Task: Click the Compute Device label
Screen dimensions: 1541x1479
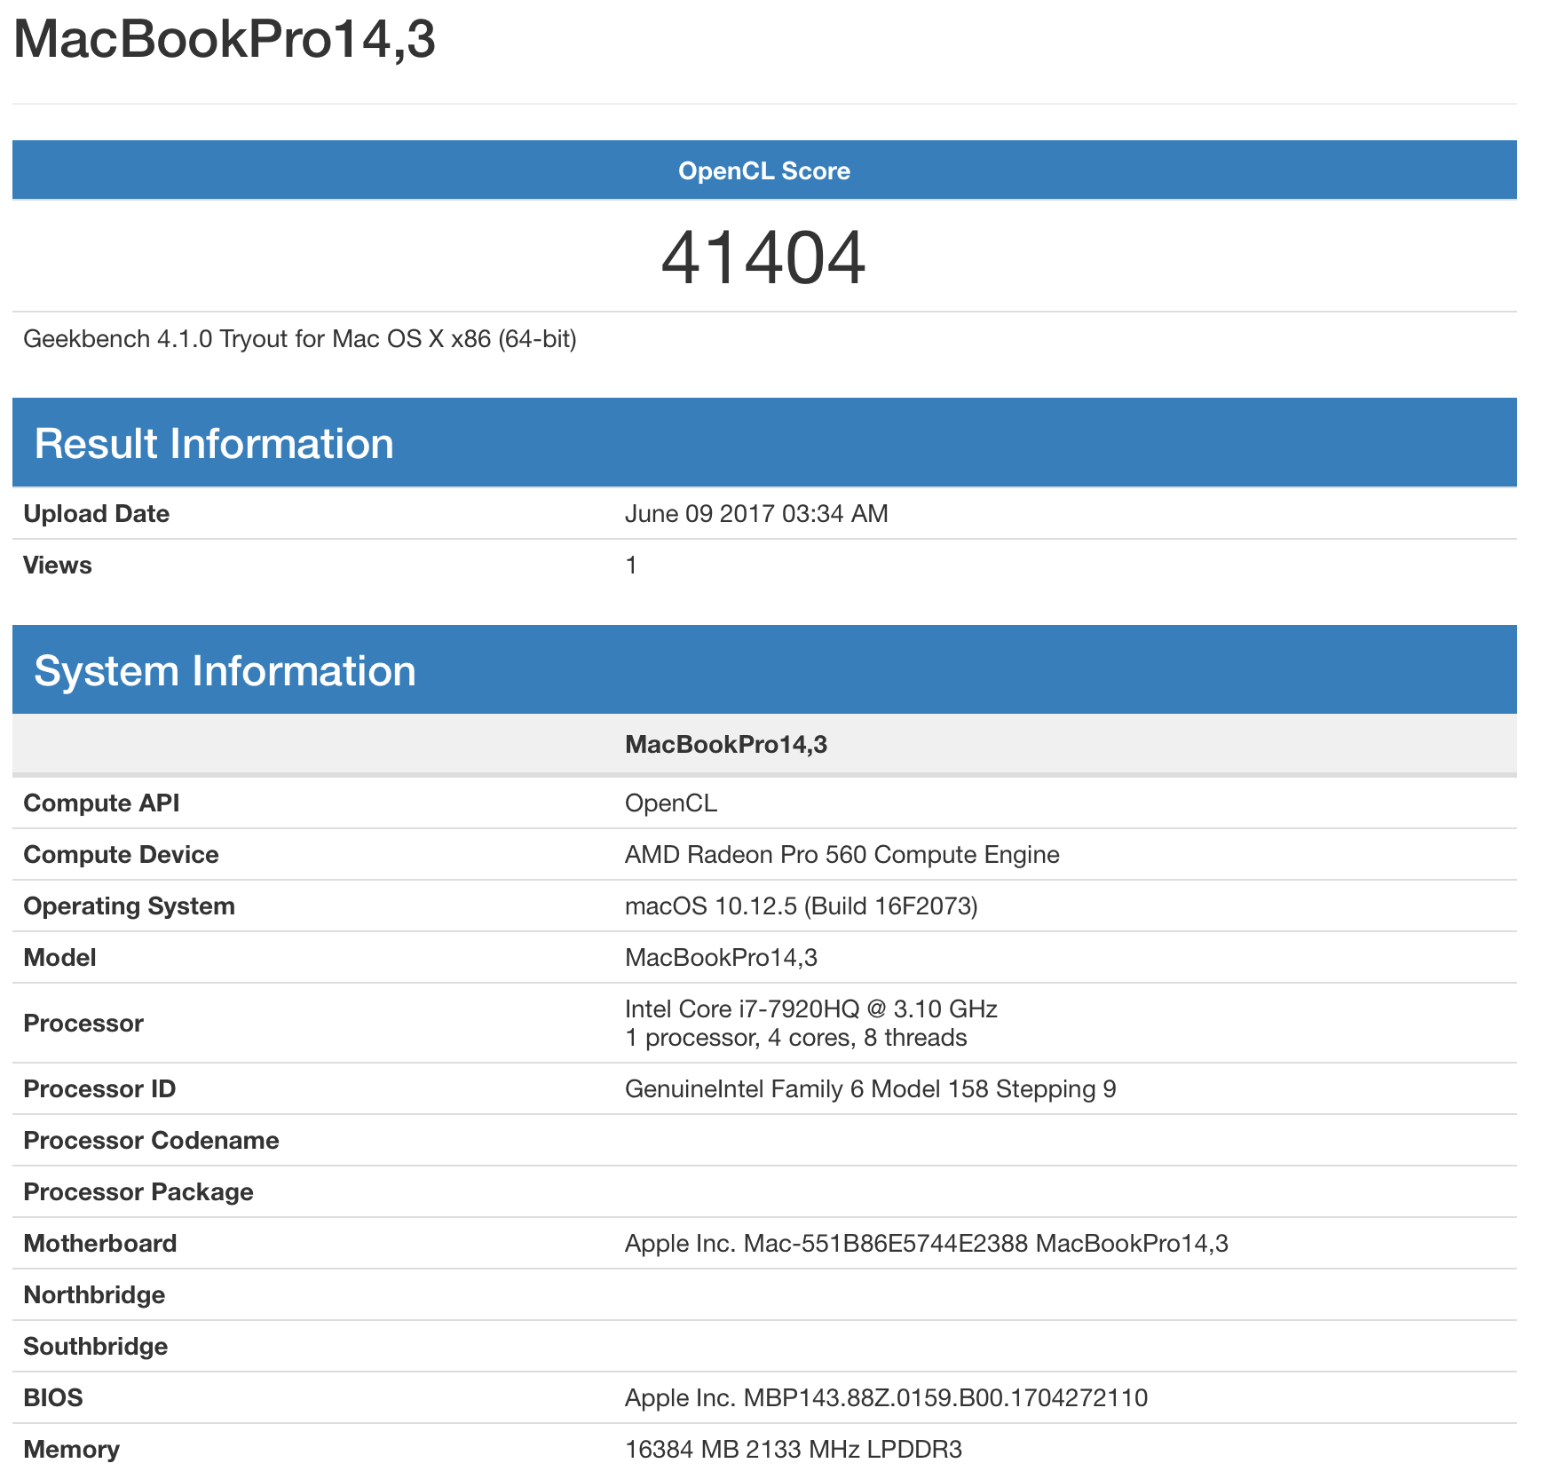Action: pos(121,855)
